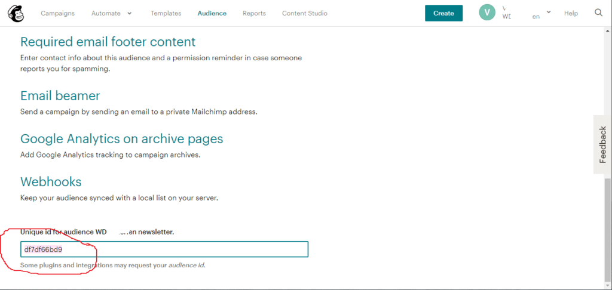Open the Feedback side tab
The height and width of the screenshot is (290, 612).
tap(602, 144)
